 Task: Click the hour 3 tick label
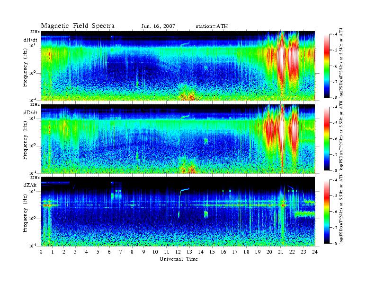point(75,252)
